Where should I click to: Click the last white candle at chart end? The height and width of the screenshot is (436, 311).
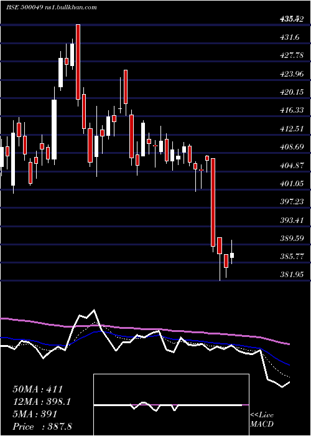pos(231,255)
